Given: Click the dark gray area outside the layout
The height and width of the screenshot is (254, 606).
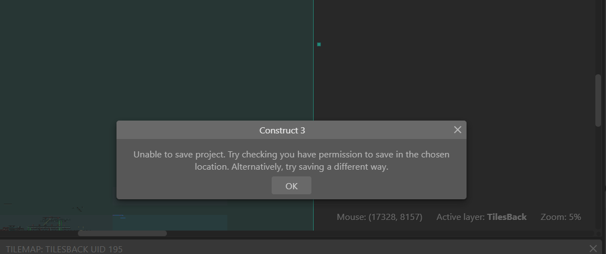Looking at the screenshot, I should click(448, 67).
